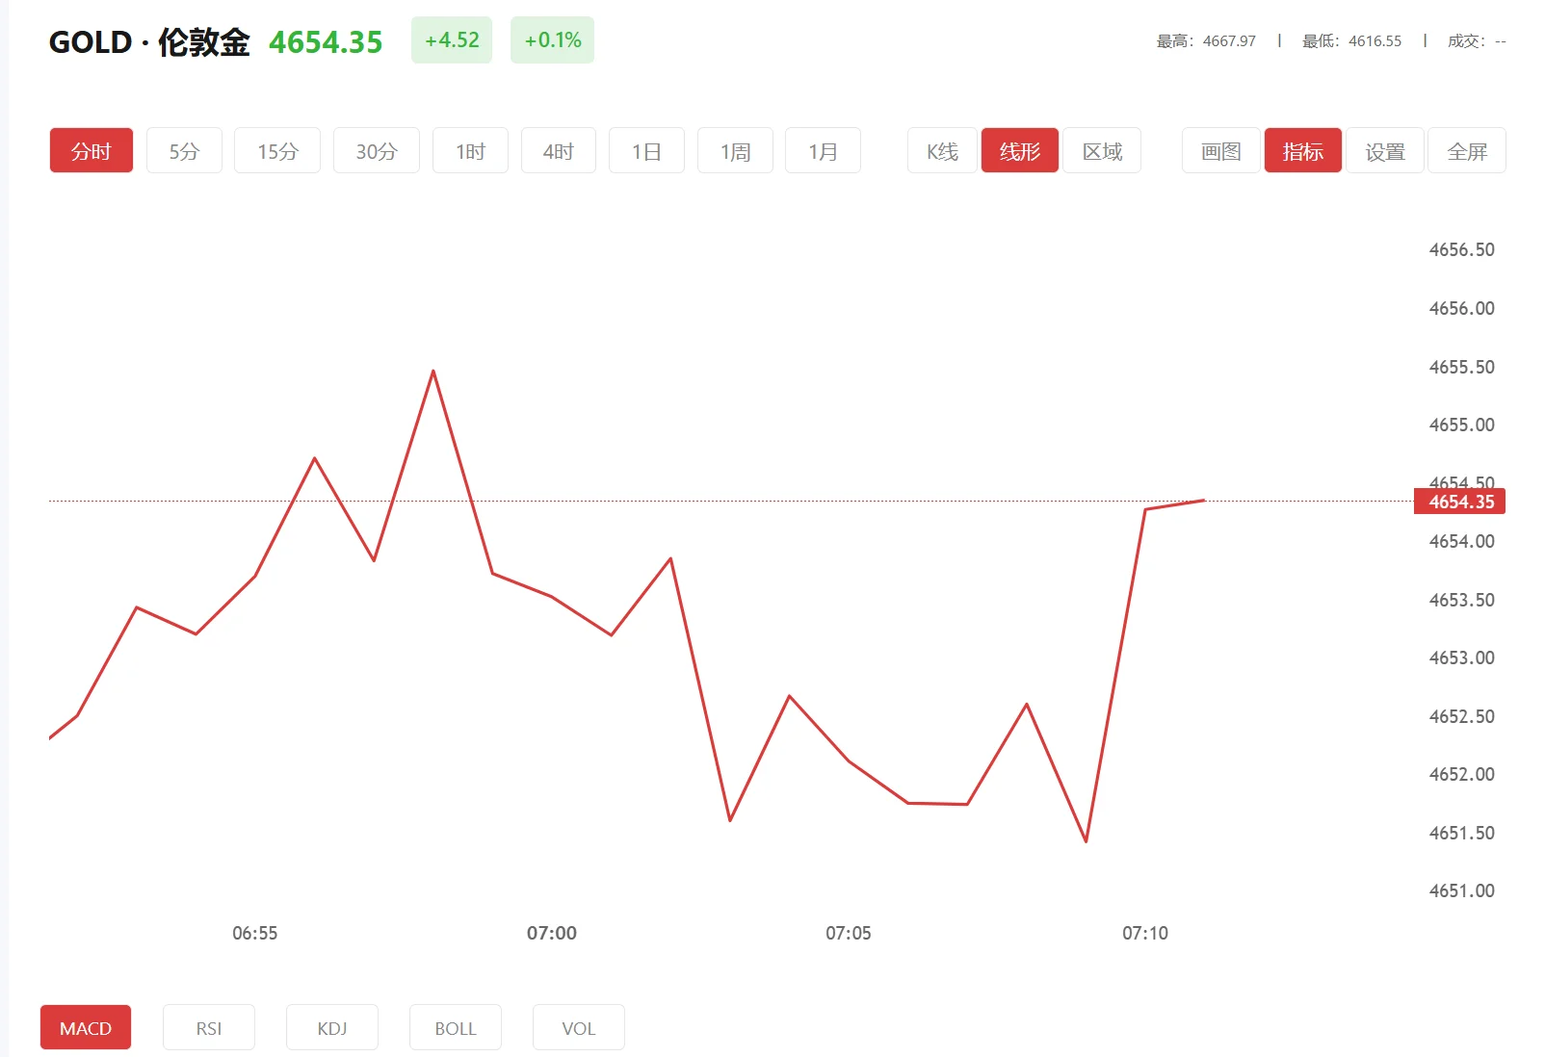The image size is (1545, 1057).
Task: Select the KDJ indicator
Action: click(x=331, y=1027)
